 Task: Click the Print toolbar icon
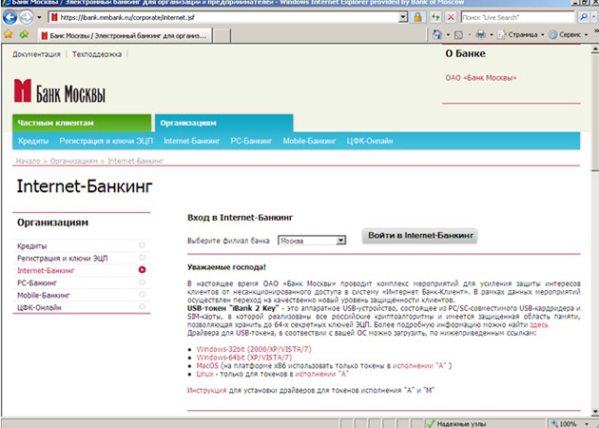[480, 35]
